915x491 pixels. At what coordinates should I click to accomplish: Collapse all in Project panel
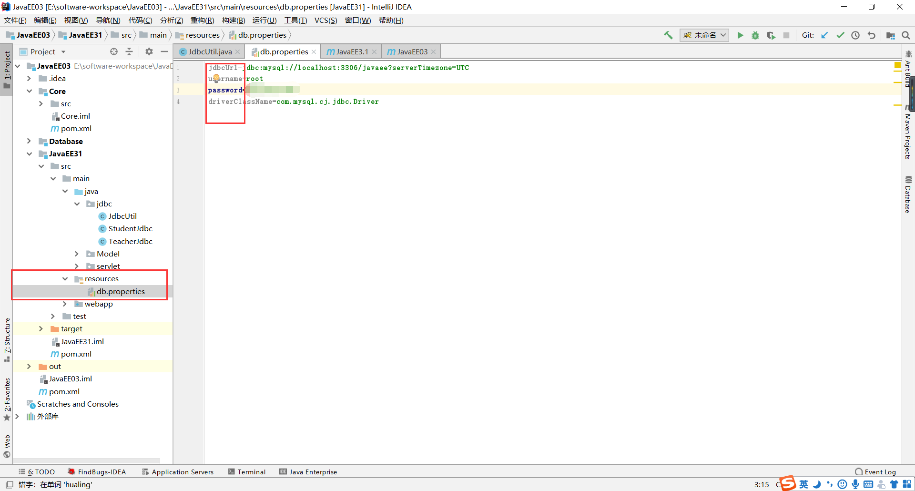click(x=129, y=51)
